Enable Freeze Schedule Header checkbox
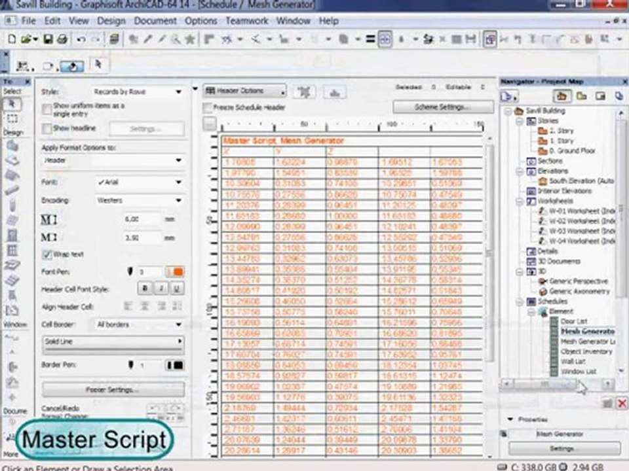 point(208,107)
